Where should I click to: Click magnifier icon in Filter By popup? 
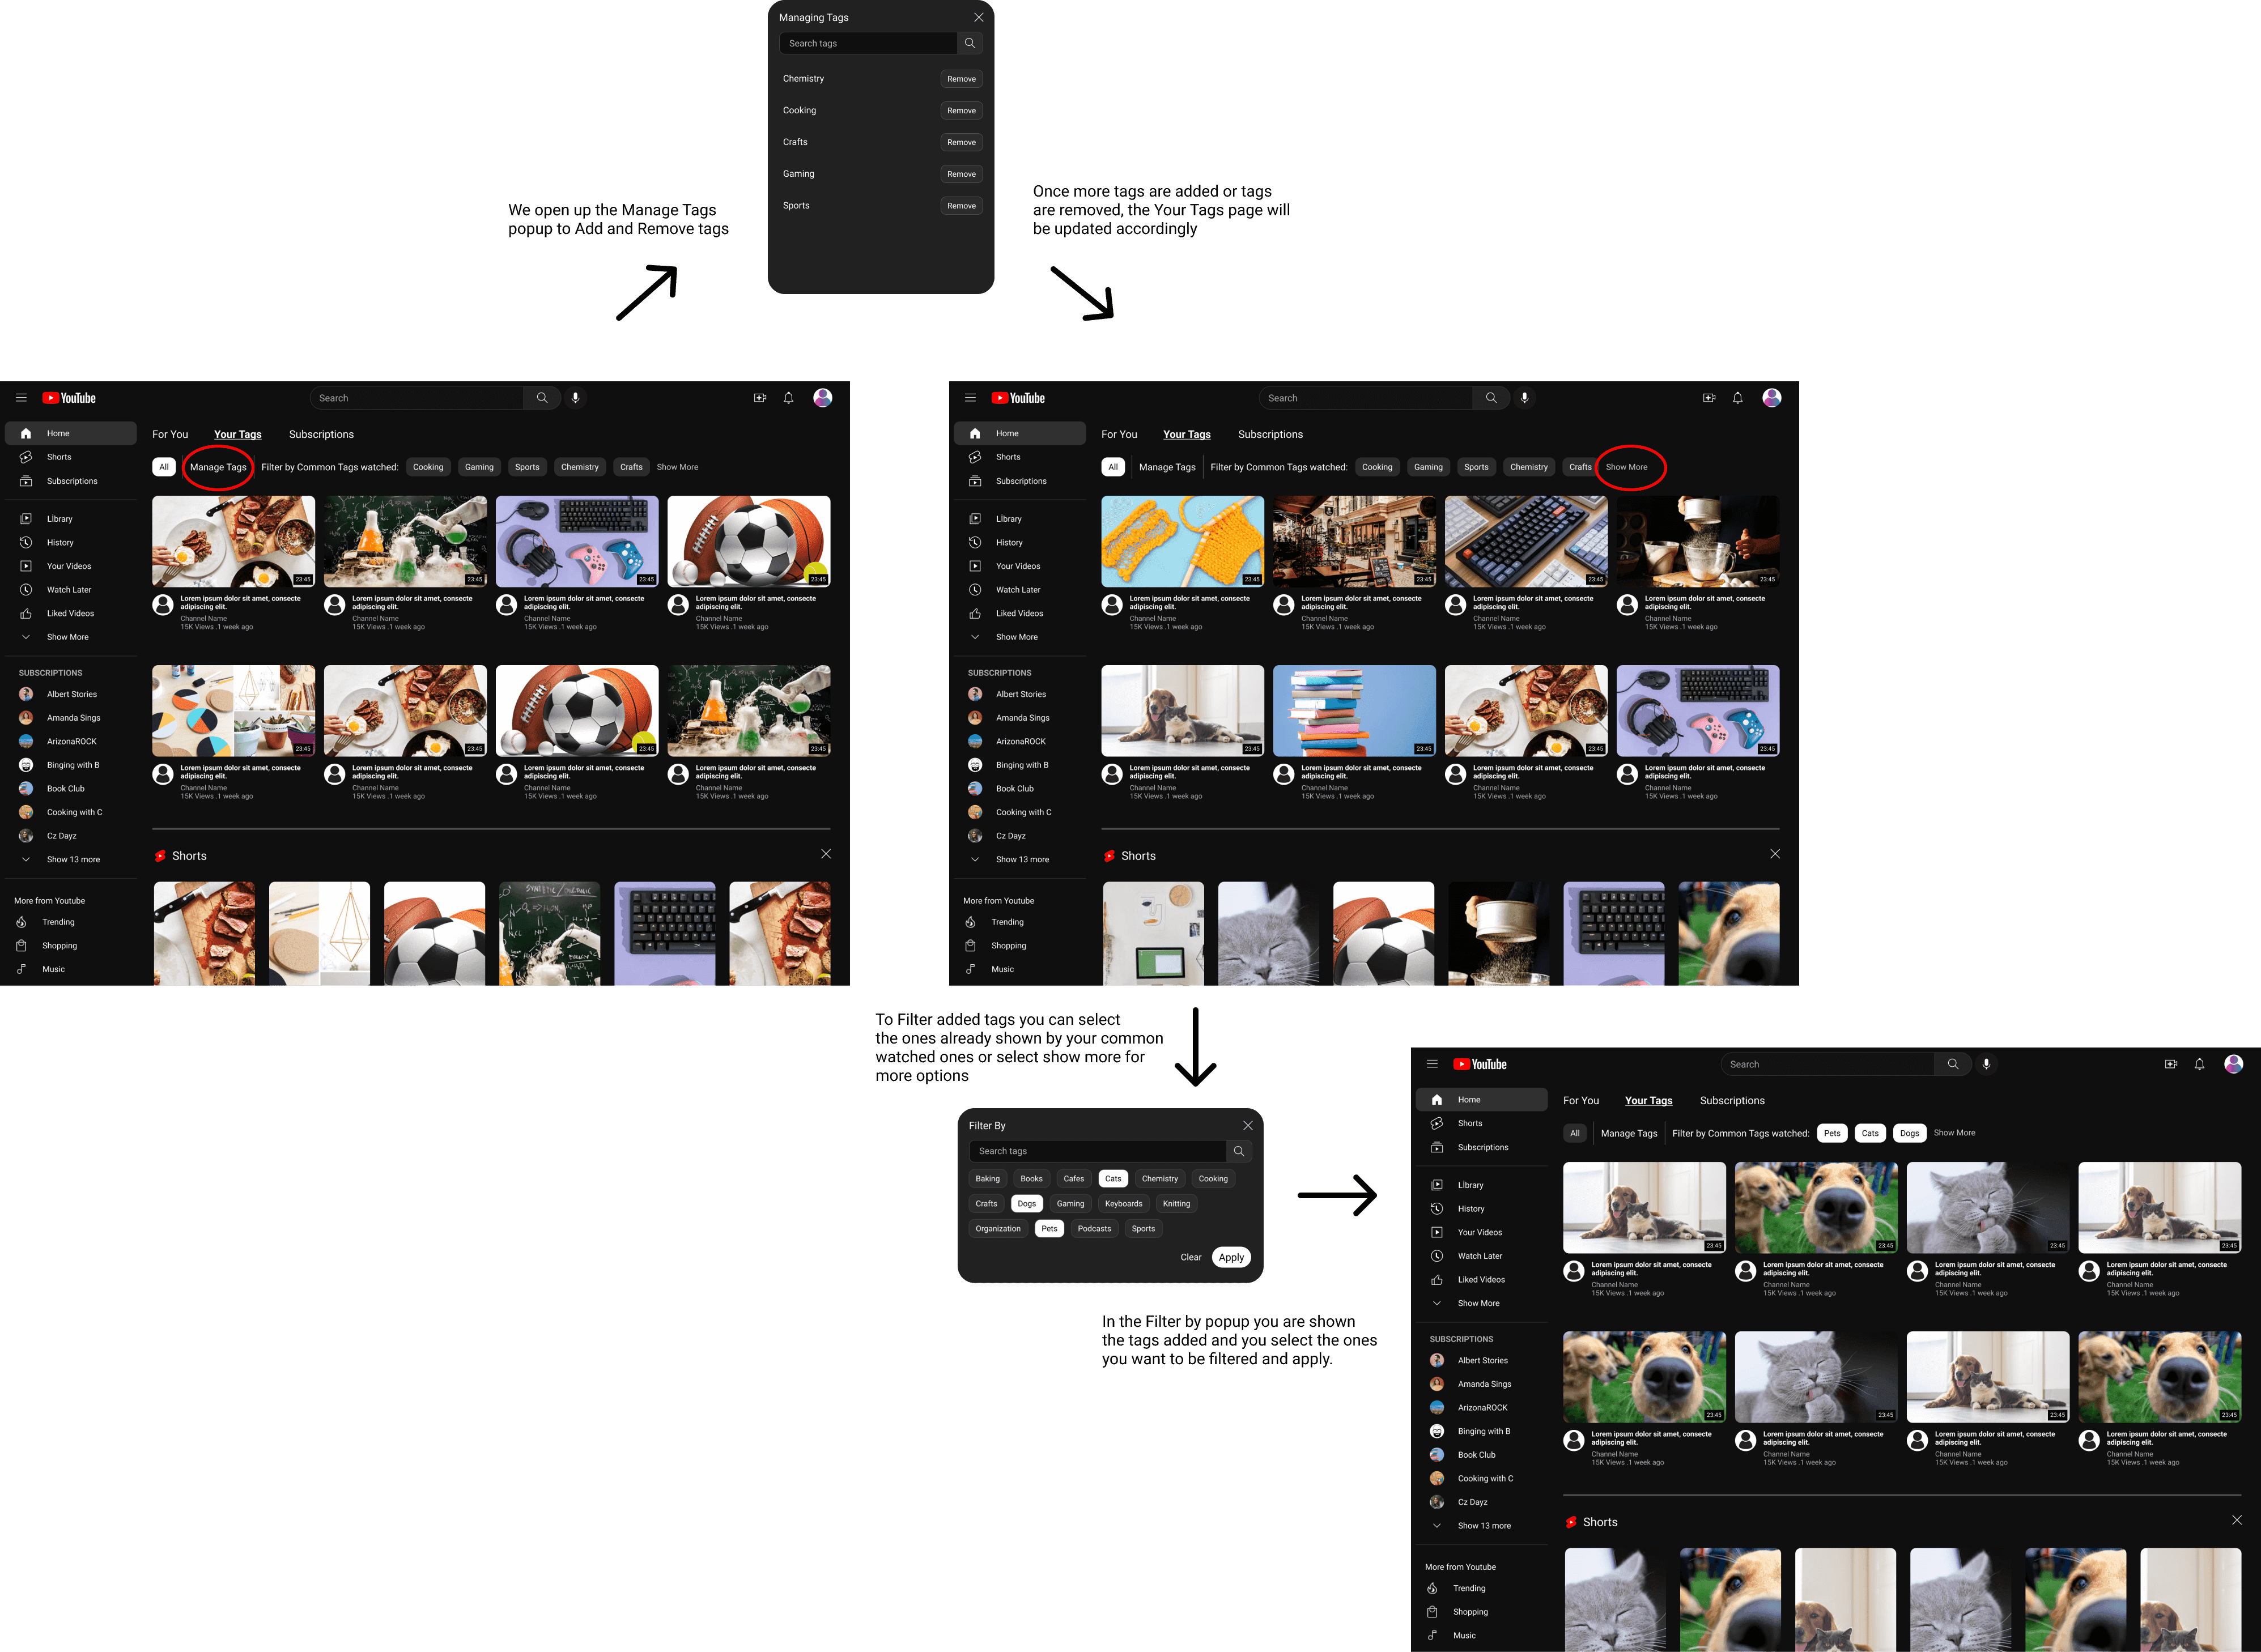(1238, 1151)
